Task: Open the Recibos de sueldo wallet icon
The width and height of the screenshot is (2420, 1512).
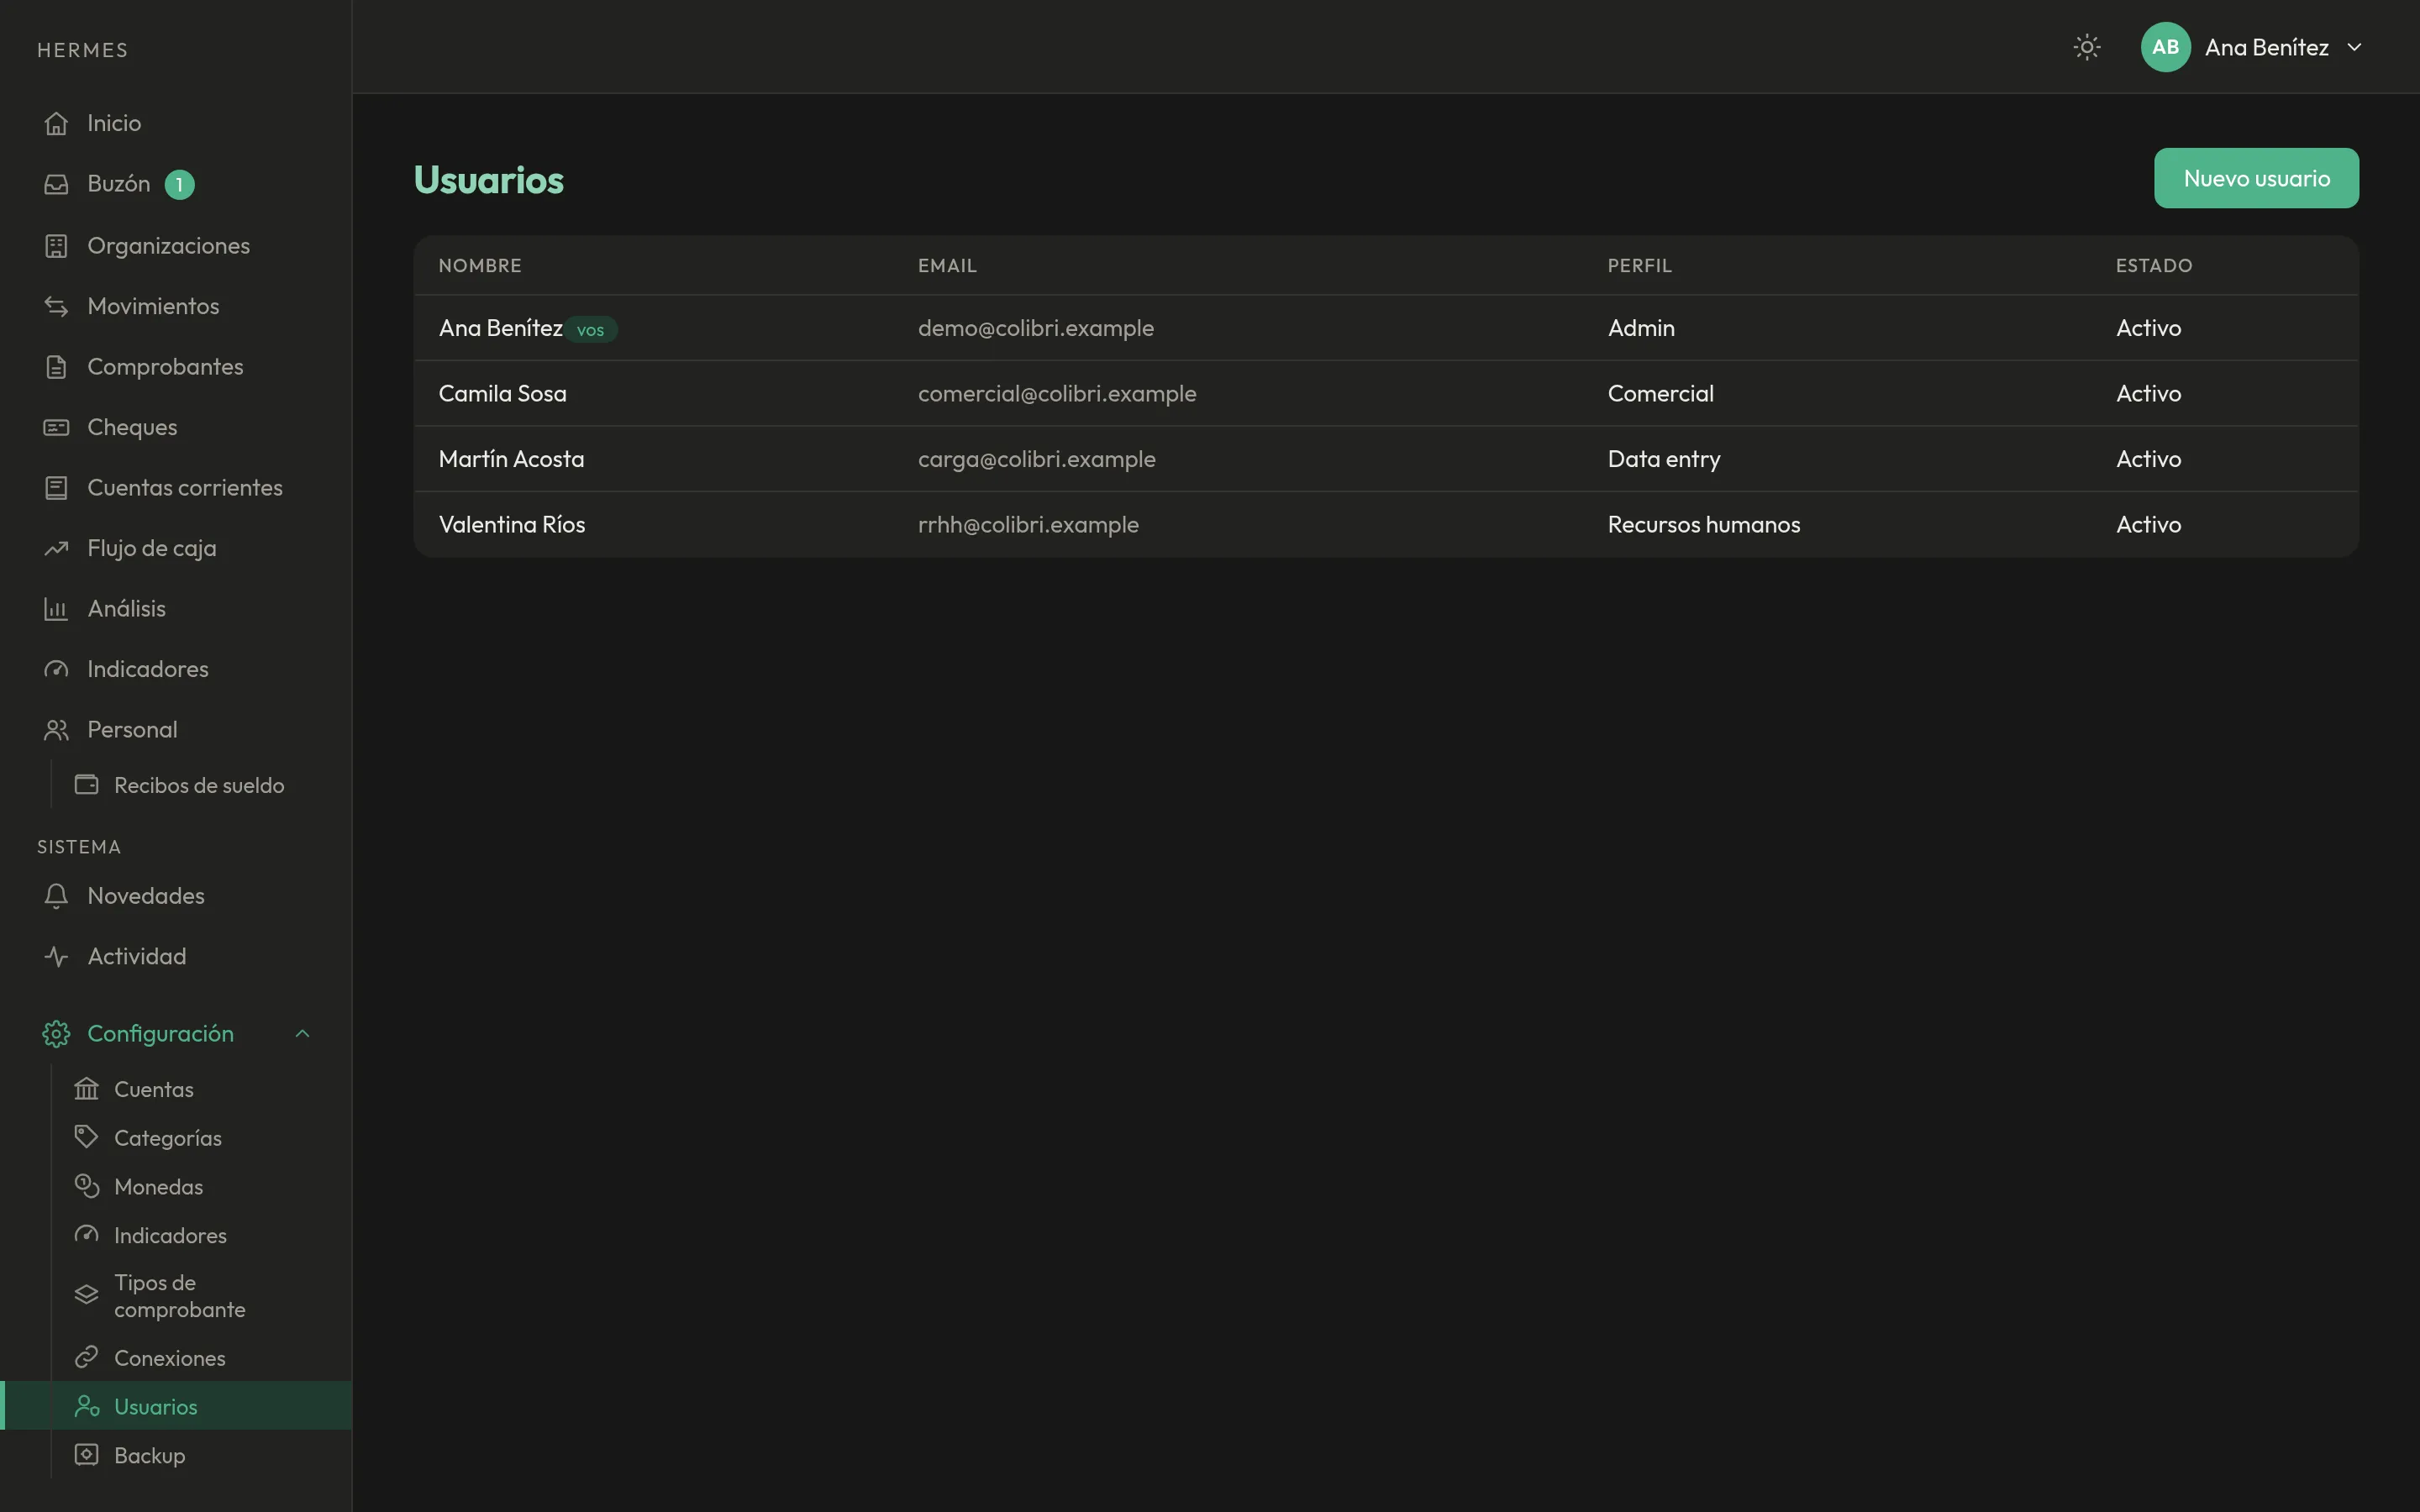Action: (x=87, y=785)
